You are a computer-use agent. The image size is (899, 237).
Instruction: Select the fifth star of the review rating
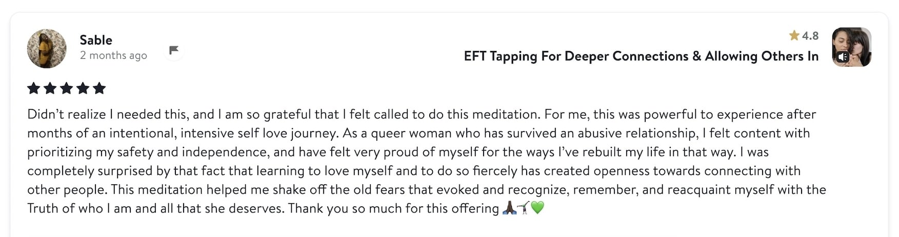click(99, 88)
